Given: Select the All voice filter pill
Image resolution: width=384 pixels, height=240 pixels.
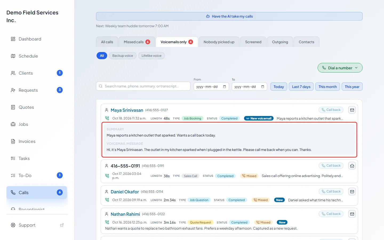Looking at the screenshot, I should click(x=102, y=56).
